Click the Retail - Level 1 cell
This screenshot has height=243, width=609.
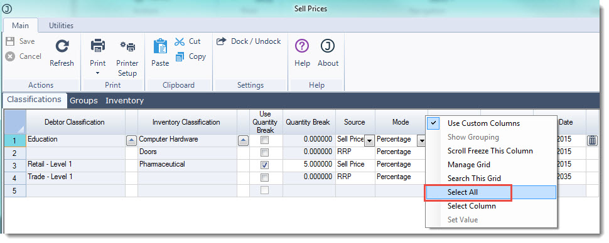76,165
